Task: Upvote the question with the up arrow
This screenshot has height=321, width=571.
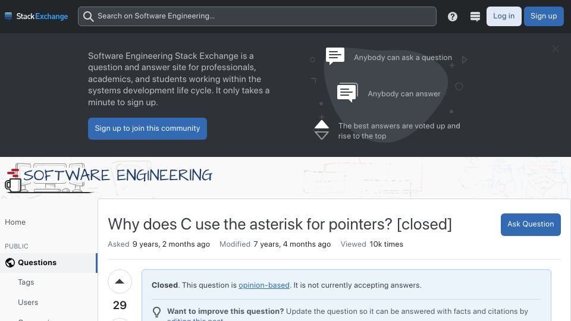Action: (120, 281)
